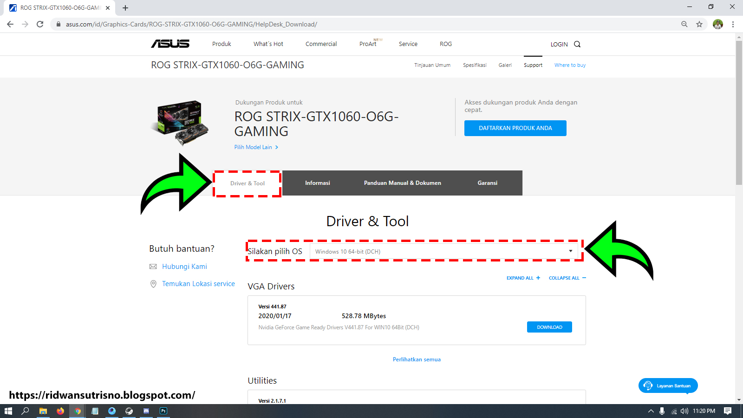Bookmark this page with the star icon
Viewport: 743px width, 418px height.
pyautogui.click(x=699, y=24)
